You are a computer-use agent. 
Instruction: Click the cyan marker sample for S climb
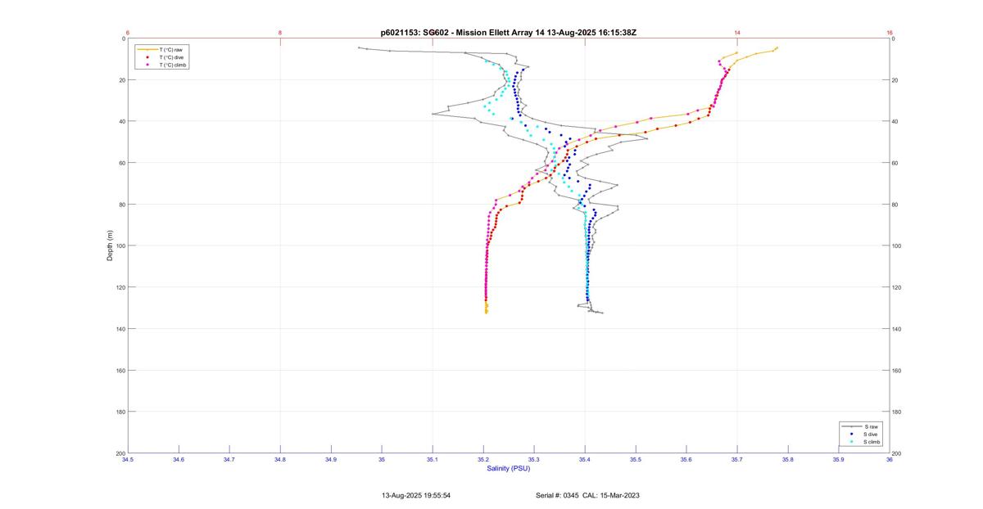click(852, 441)
